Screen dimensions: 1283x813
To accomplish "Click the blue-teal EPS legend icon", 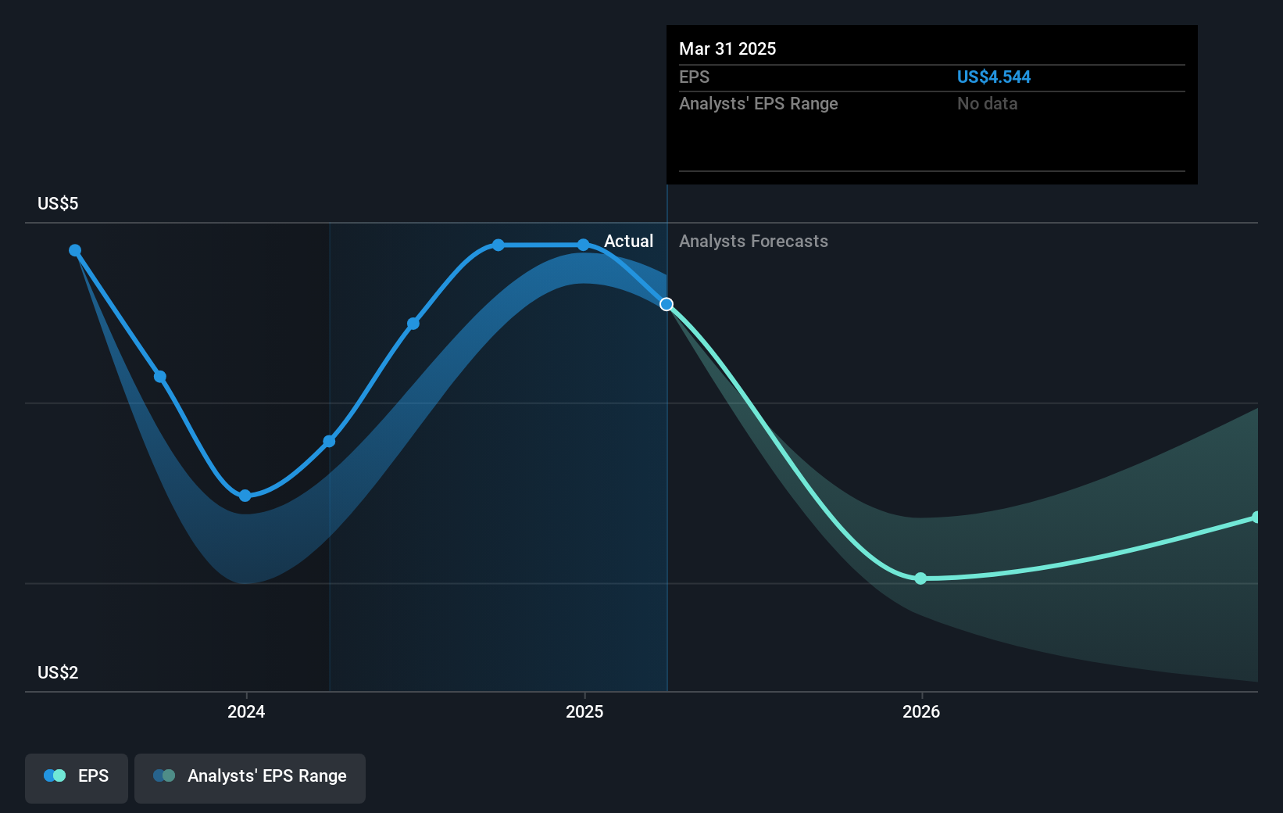I will (55, 775).
